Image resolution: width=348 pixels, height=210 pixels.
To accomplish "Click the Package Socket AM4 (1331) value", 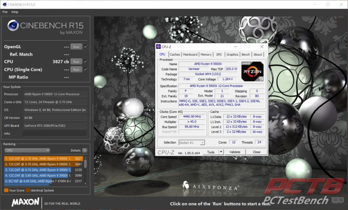I will pos(208,74).
